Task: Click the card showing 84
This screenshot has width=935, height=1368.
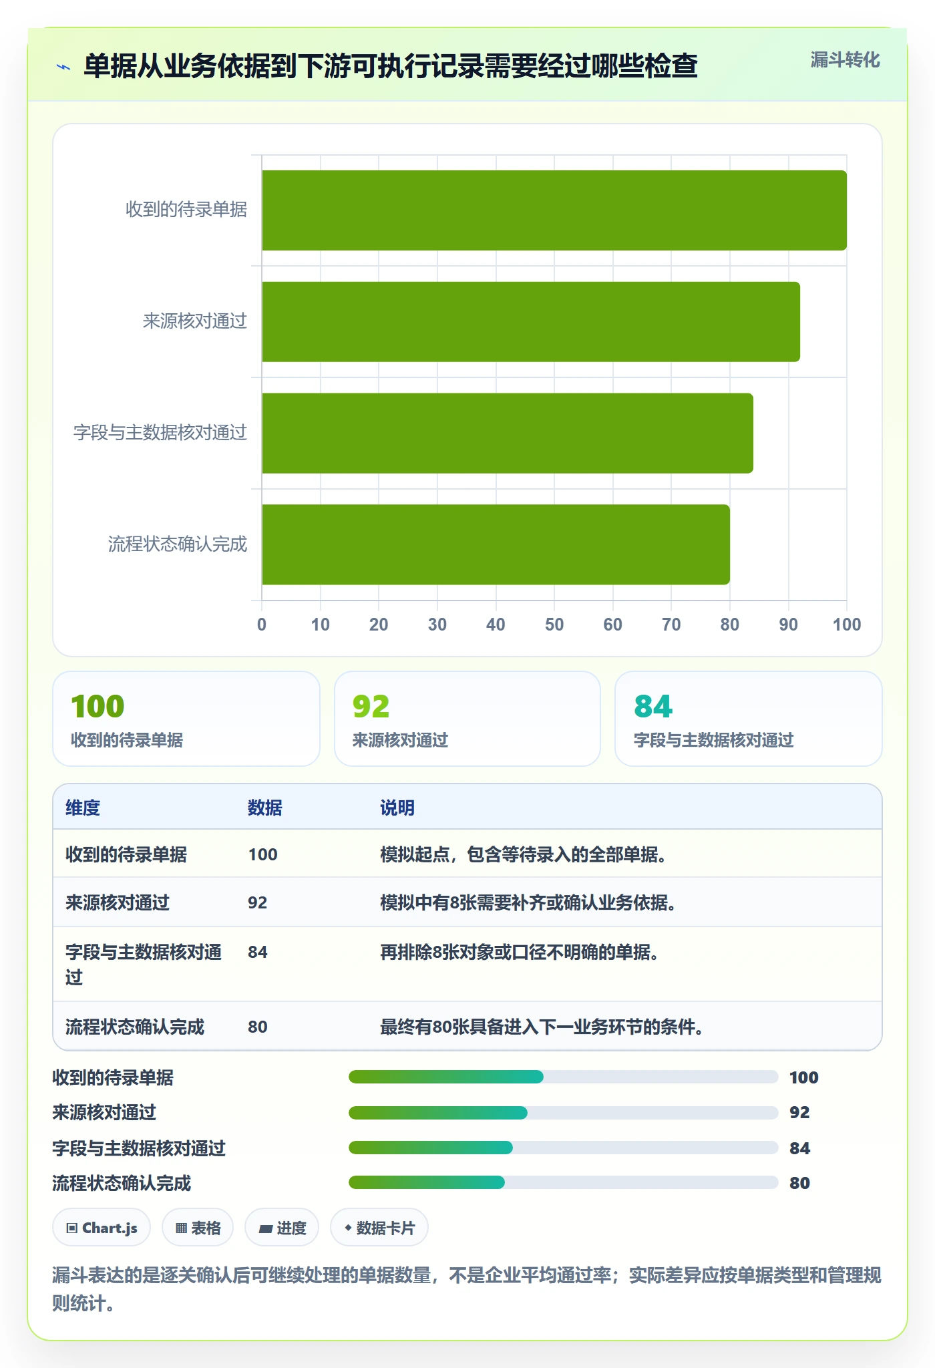Action: tap(749, 719)
